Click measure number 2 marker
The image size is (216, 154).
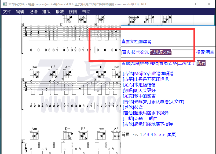pyautogui.click(x=61, y=24)
